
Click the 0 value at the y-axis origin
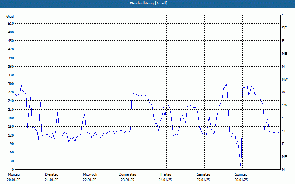coord(13,170)
